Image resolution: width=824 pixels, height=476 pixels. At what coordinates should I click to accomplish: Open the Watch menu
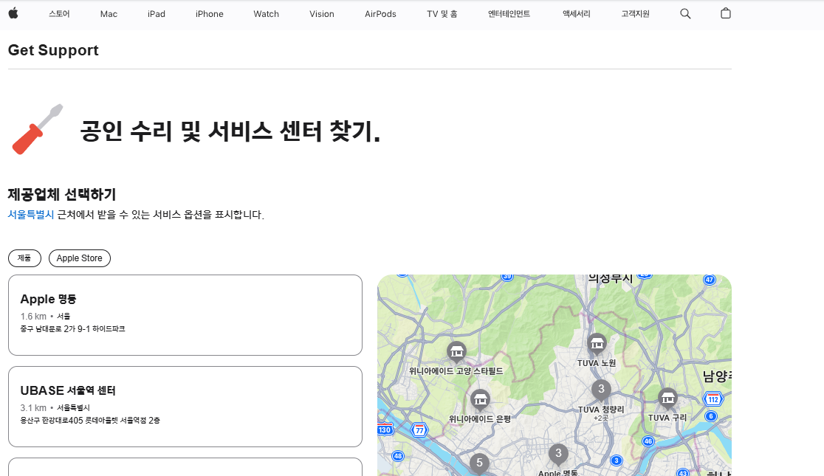tap(267, 14)
